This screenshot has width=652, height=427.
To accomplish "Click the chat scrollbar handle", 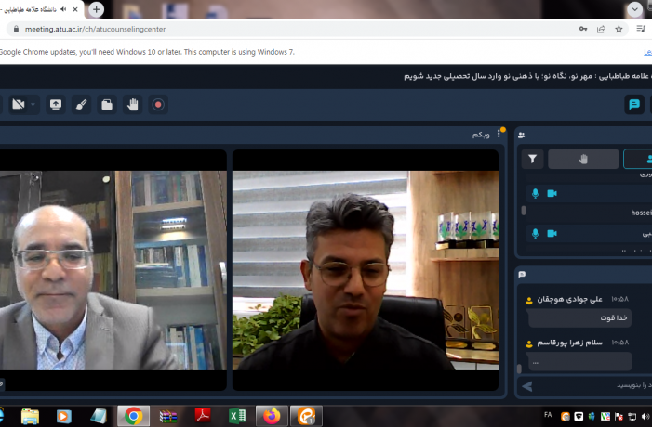I will click(x=519, y=369).
